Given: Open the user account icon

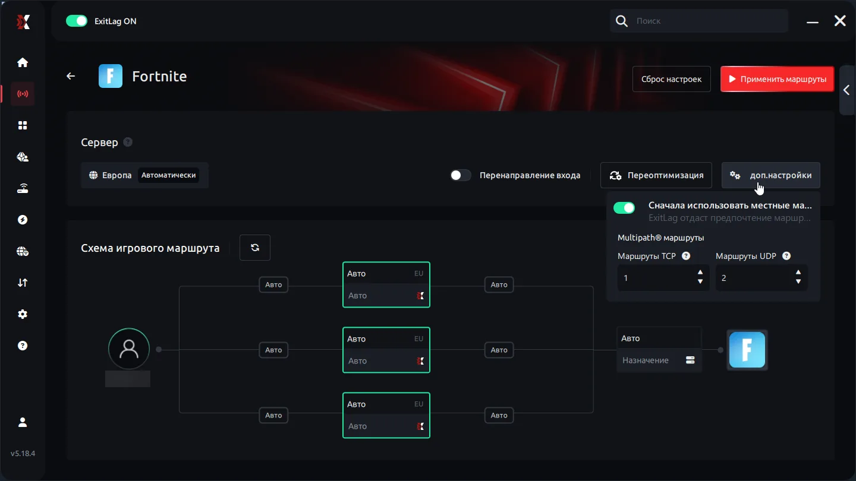Looking at the screenshot, I should [23, 422].
